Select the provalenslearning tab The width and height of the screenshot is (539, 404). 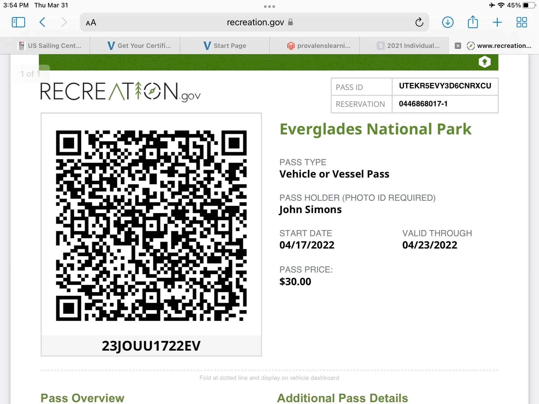318,46
